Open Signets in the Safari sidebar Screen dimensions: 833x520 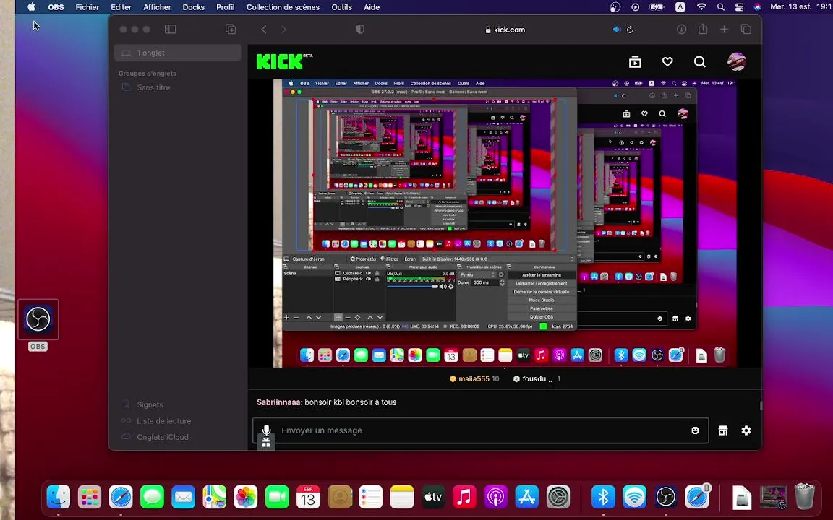click(150, 404)
